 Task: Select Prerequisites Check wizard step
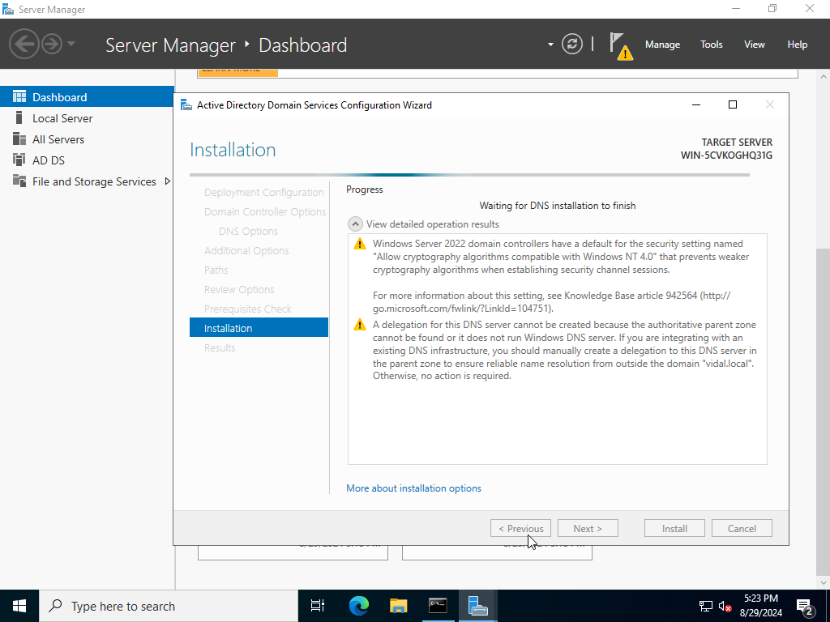pyautogui.click(x=248, y=309)
